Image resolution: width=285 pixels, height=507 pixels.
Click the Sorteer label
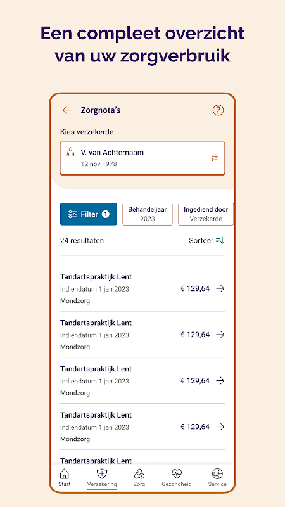click(201, 241)
